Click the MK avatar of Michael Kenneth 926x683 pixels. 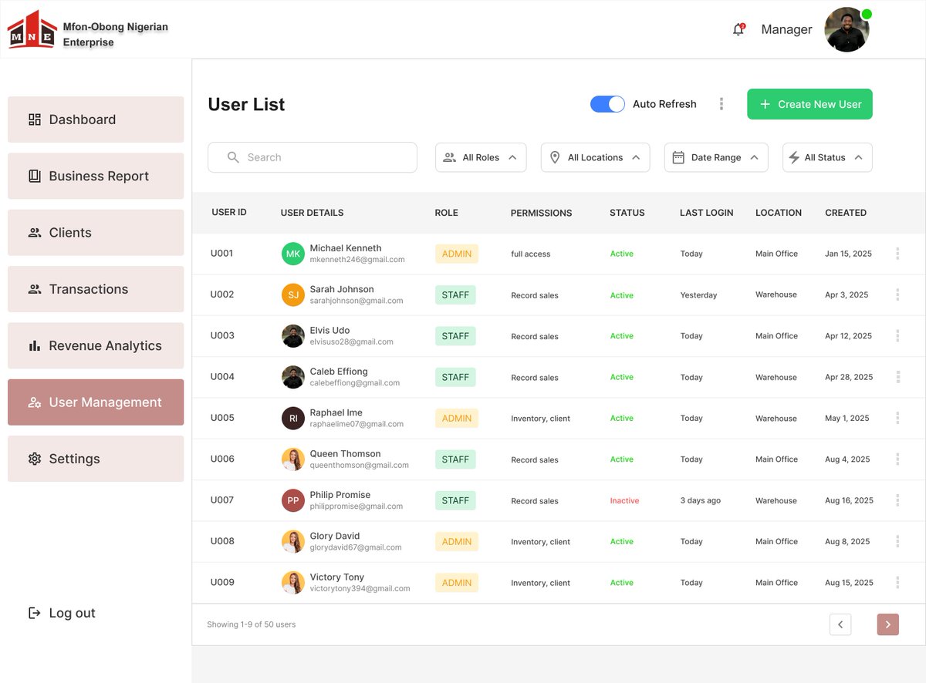coord(293,254)
